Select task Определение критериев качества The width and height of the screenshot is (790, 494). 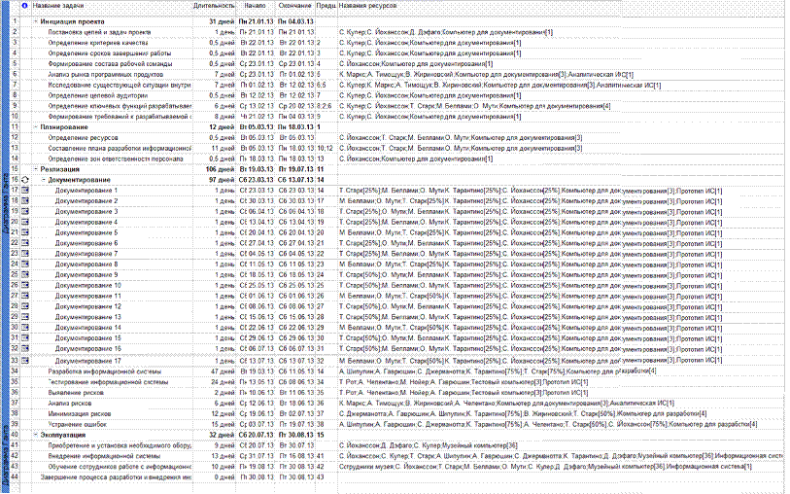(x=98, y=43)
